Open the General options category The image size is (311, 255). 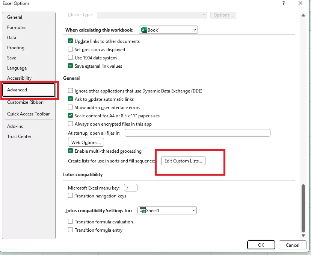pos(15,17)
